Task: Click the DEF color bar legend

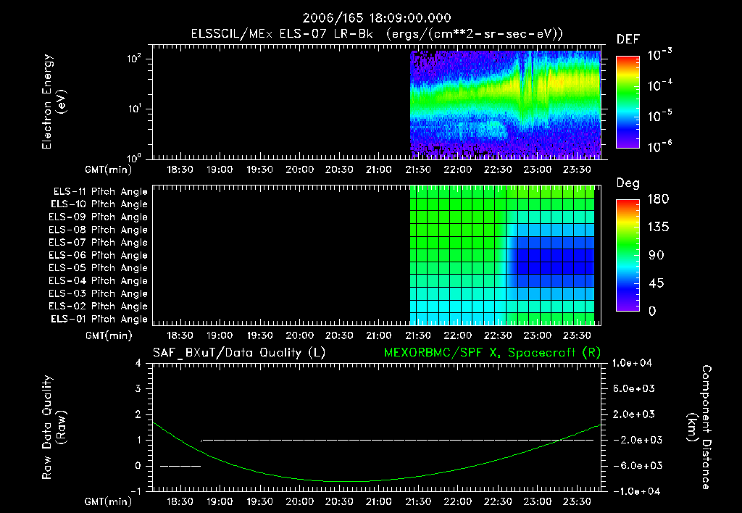Action: click(x=628, y=101)
